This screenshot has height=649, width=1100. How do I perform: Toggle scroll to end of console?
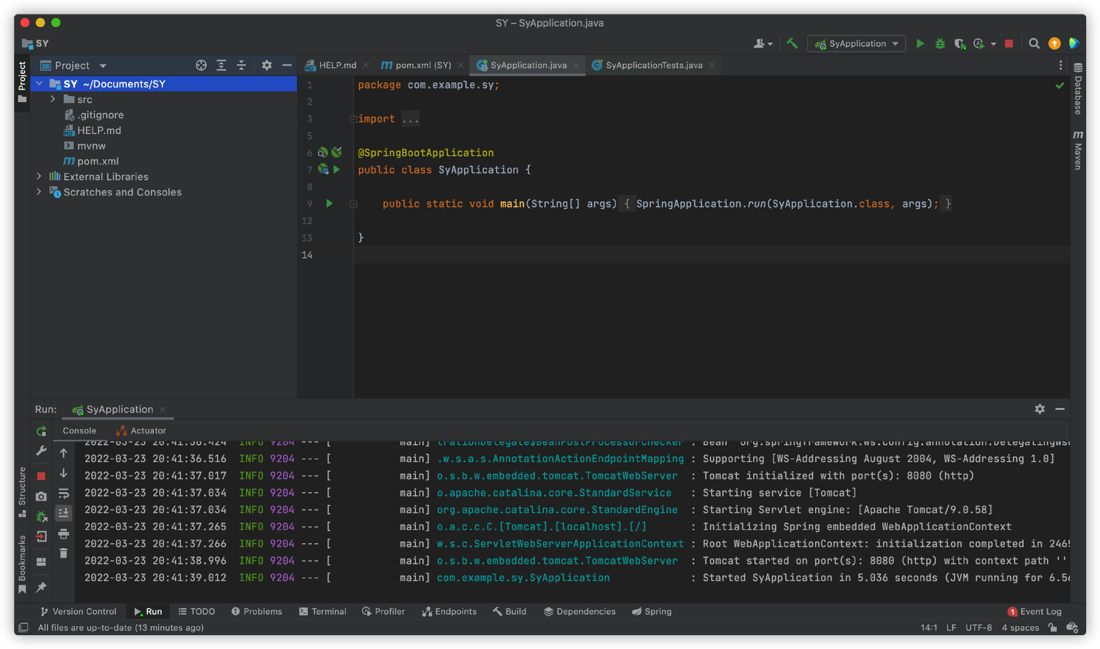coord(64,513)
